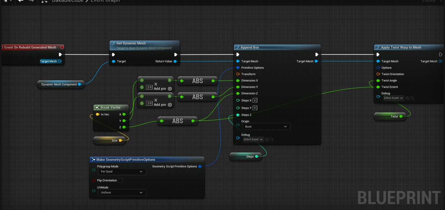Click the Event Graph breadcrumb label
Image resolution: width=445 pixels, height=210 pixels.
point(105,1)
